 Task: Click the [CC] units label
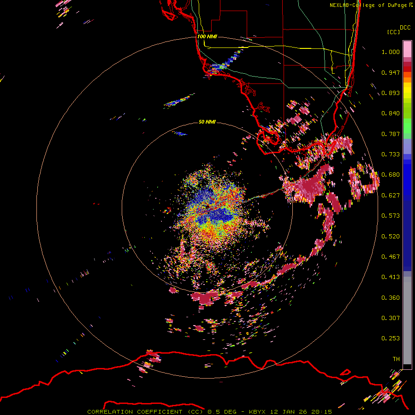393,32
